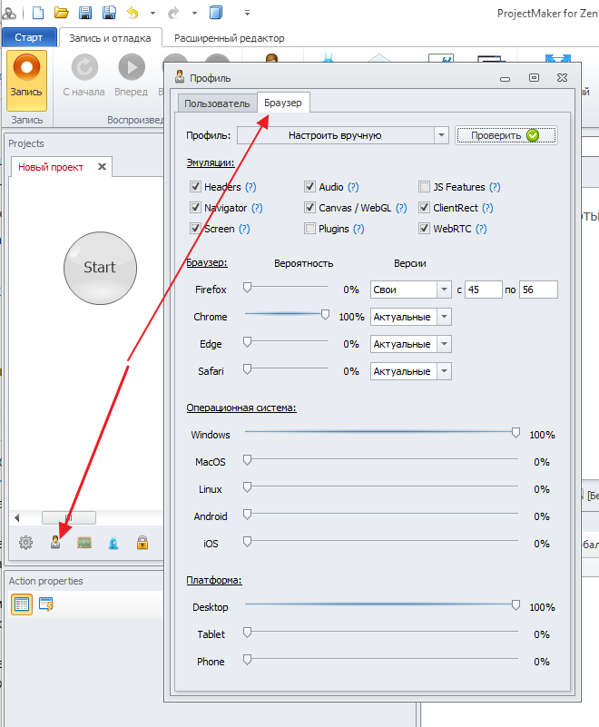
Task: Open help (?) next to Audio
Action: coord(353,187)
